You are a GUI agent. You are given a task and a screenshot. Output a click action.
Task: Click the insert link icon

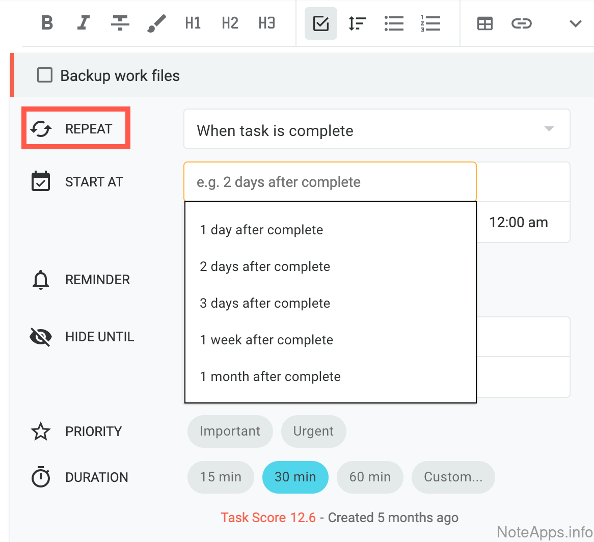tap(521, 23)
